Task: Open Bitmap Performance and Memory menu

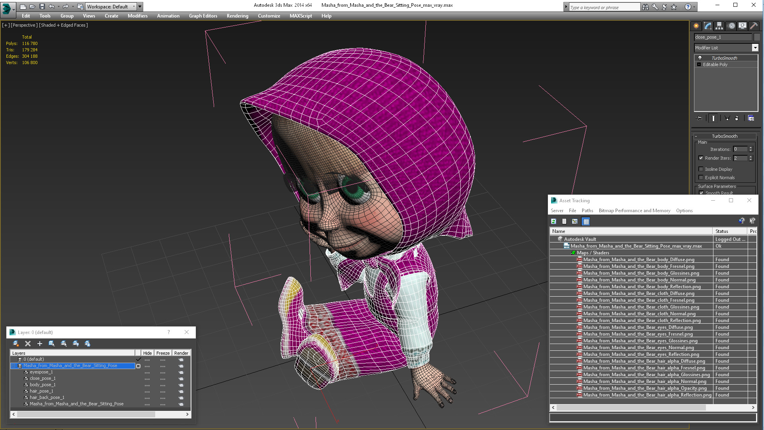Action: [634, 211]
